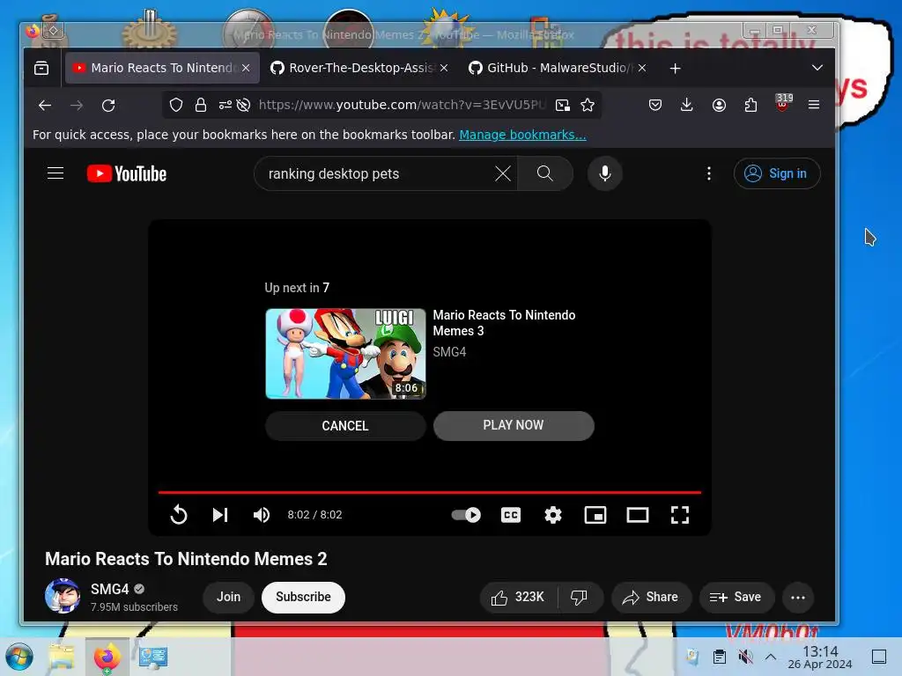
Task: Click the red video progress bar
Action: coord(430,492)
